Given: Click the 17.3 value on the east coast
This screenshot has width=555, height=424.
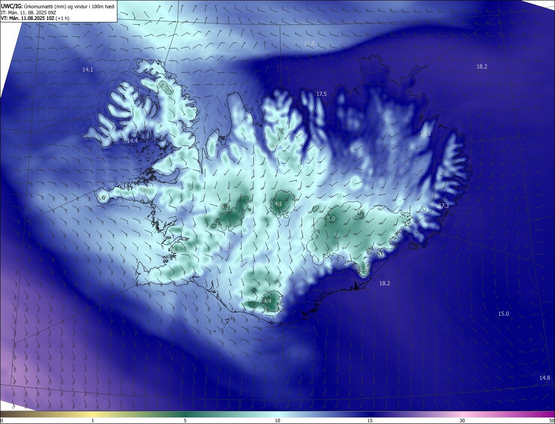Looking at the screenshot, I should pyautogui.click(x=444, y=205).
